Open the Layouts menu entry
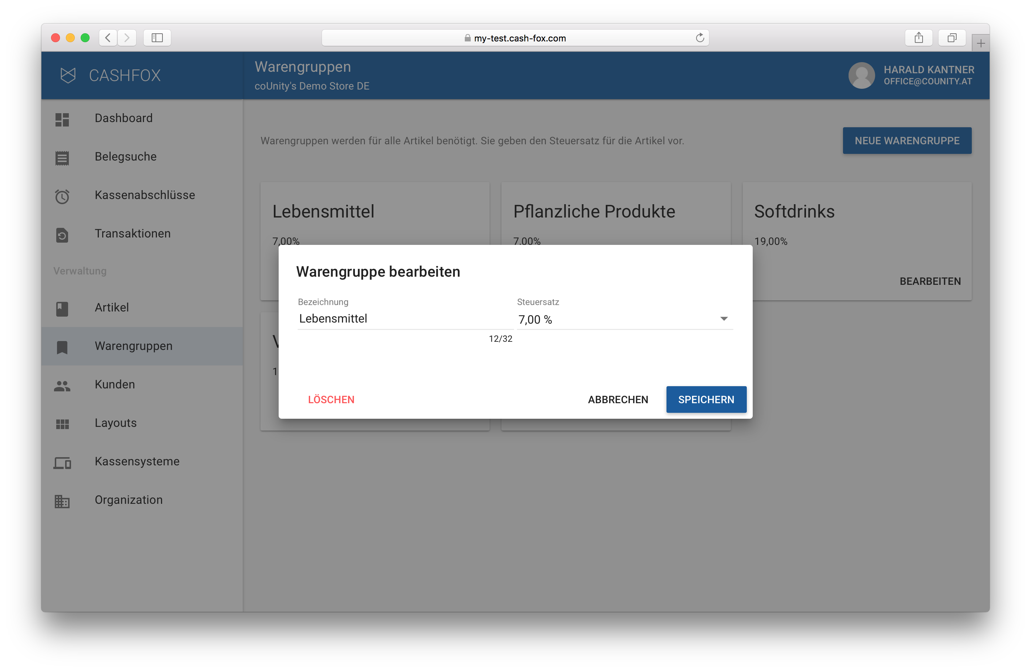This screenshot has height=671, width=1031. click(116, 423)
